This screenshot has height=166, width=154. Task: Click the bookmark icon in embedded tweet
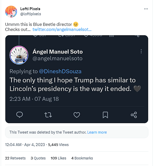105,115
